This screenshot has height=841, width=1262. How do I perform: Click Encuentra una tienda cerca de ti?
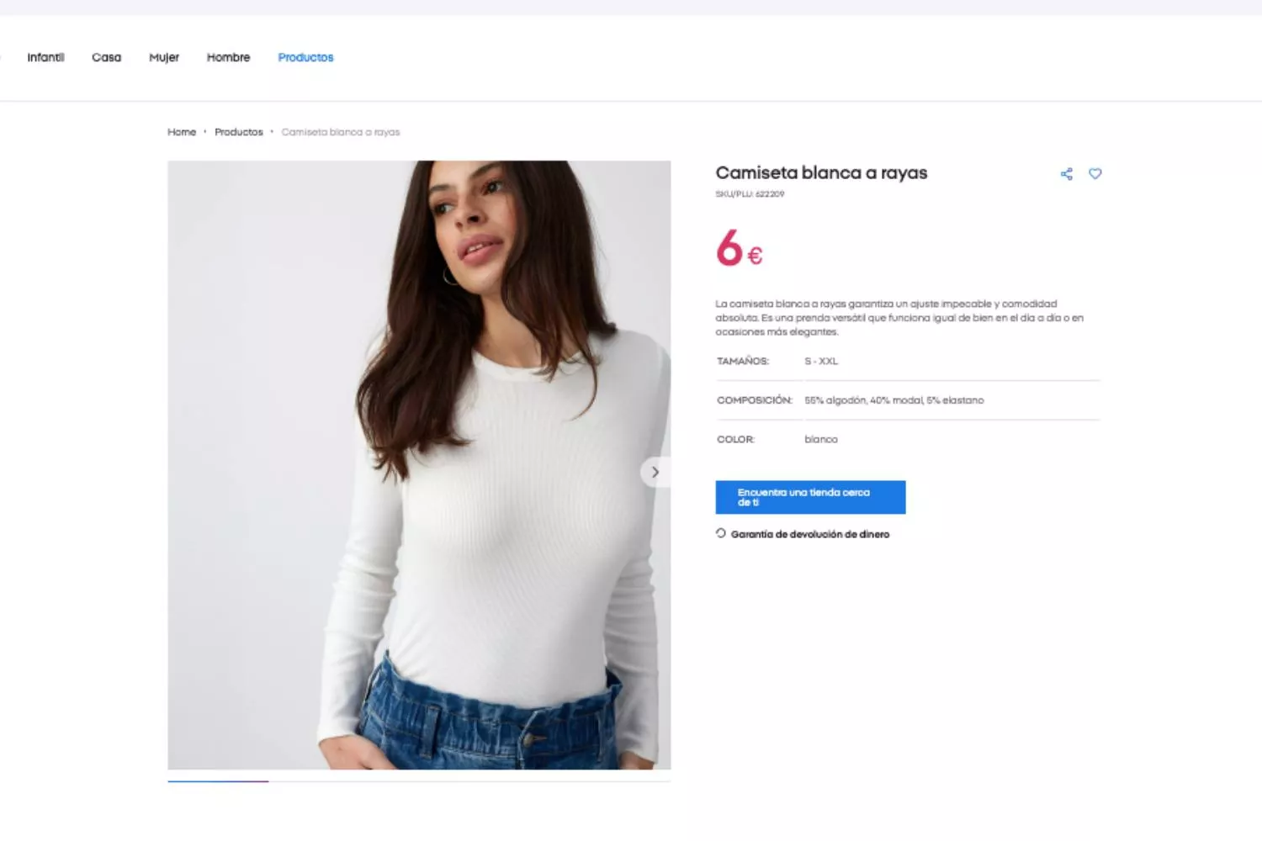coord(810,497)
